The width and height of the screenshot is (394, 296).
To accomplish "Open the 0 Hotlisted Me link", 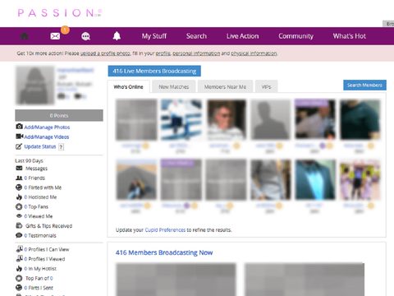I will (x=40, y=197).
